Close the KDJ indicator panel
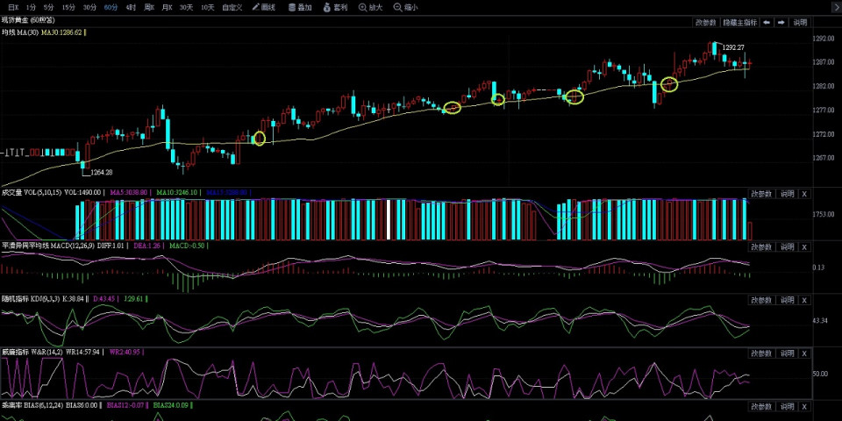 click(804, 300)
